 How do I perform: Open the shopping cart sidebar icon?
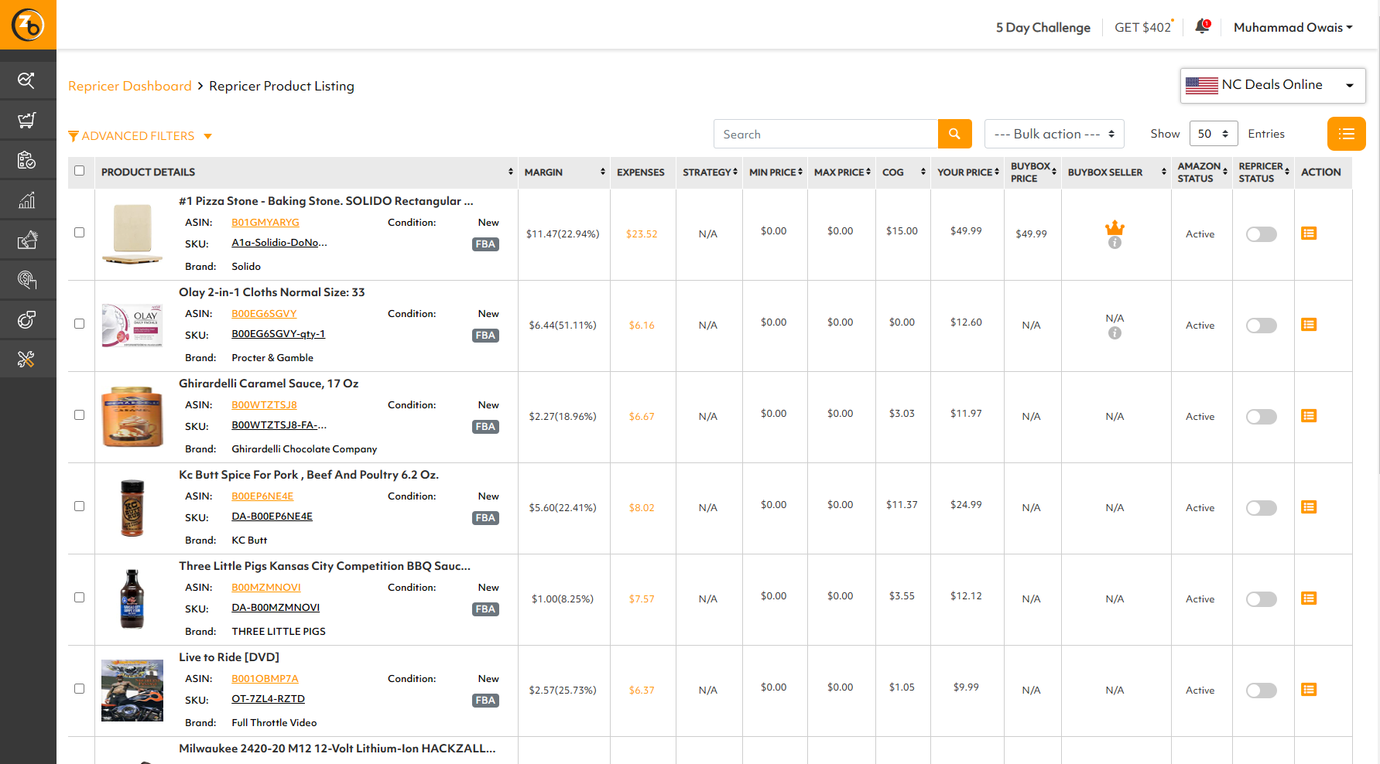(27, 120)
